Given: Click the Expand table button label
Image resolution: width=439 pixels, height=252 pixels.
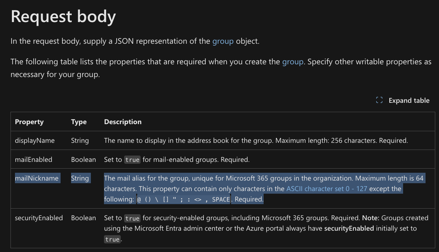Looking at the screenshot, I should (x=409, y=100).
